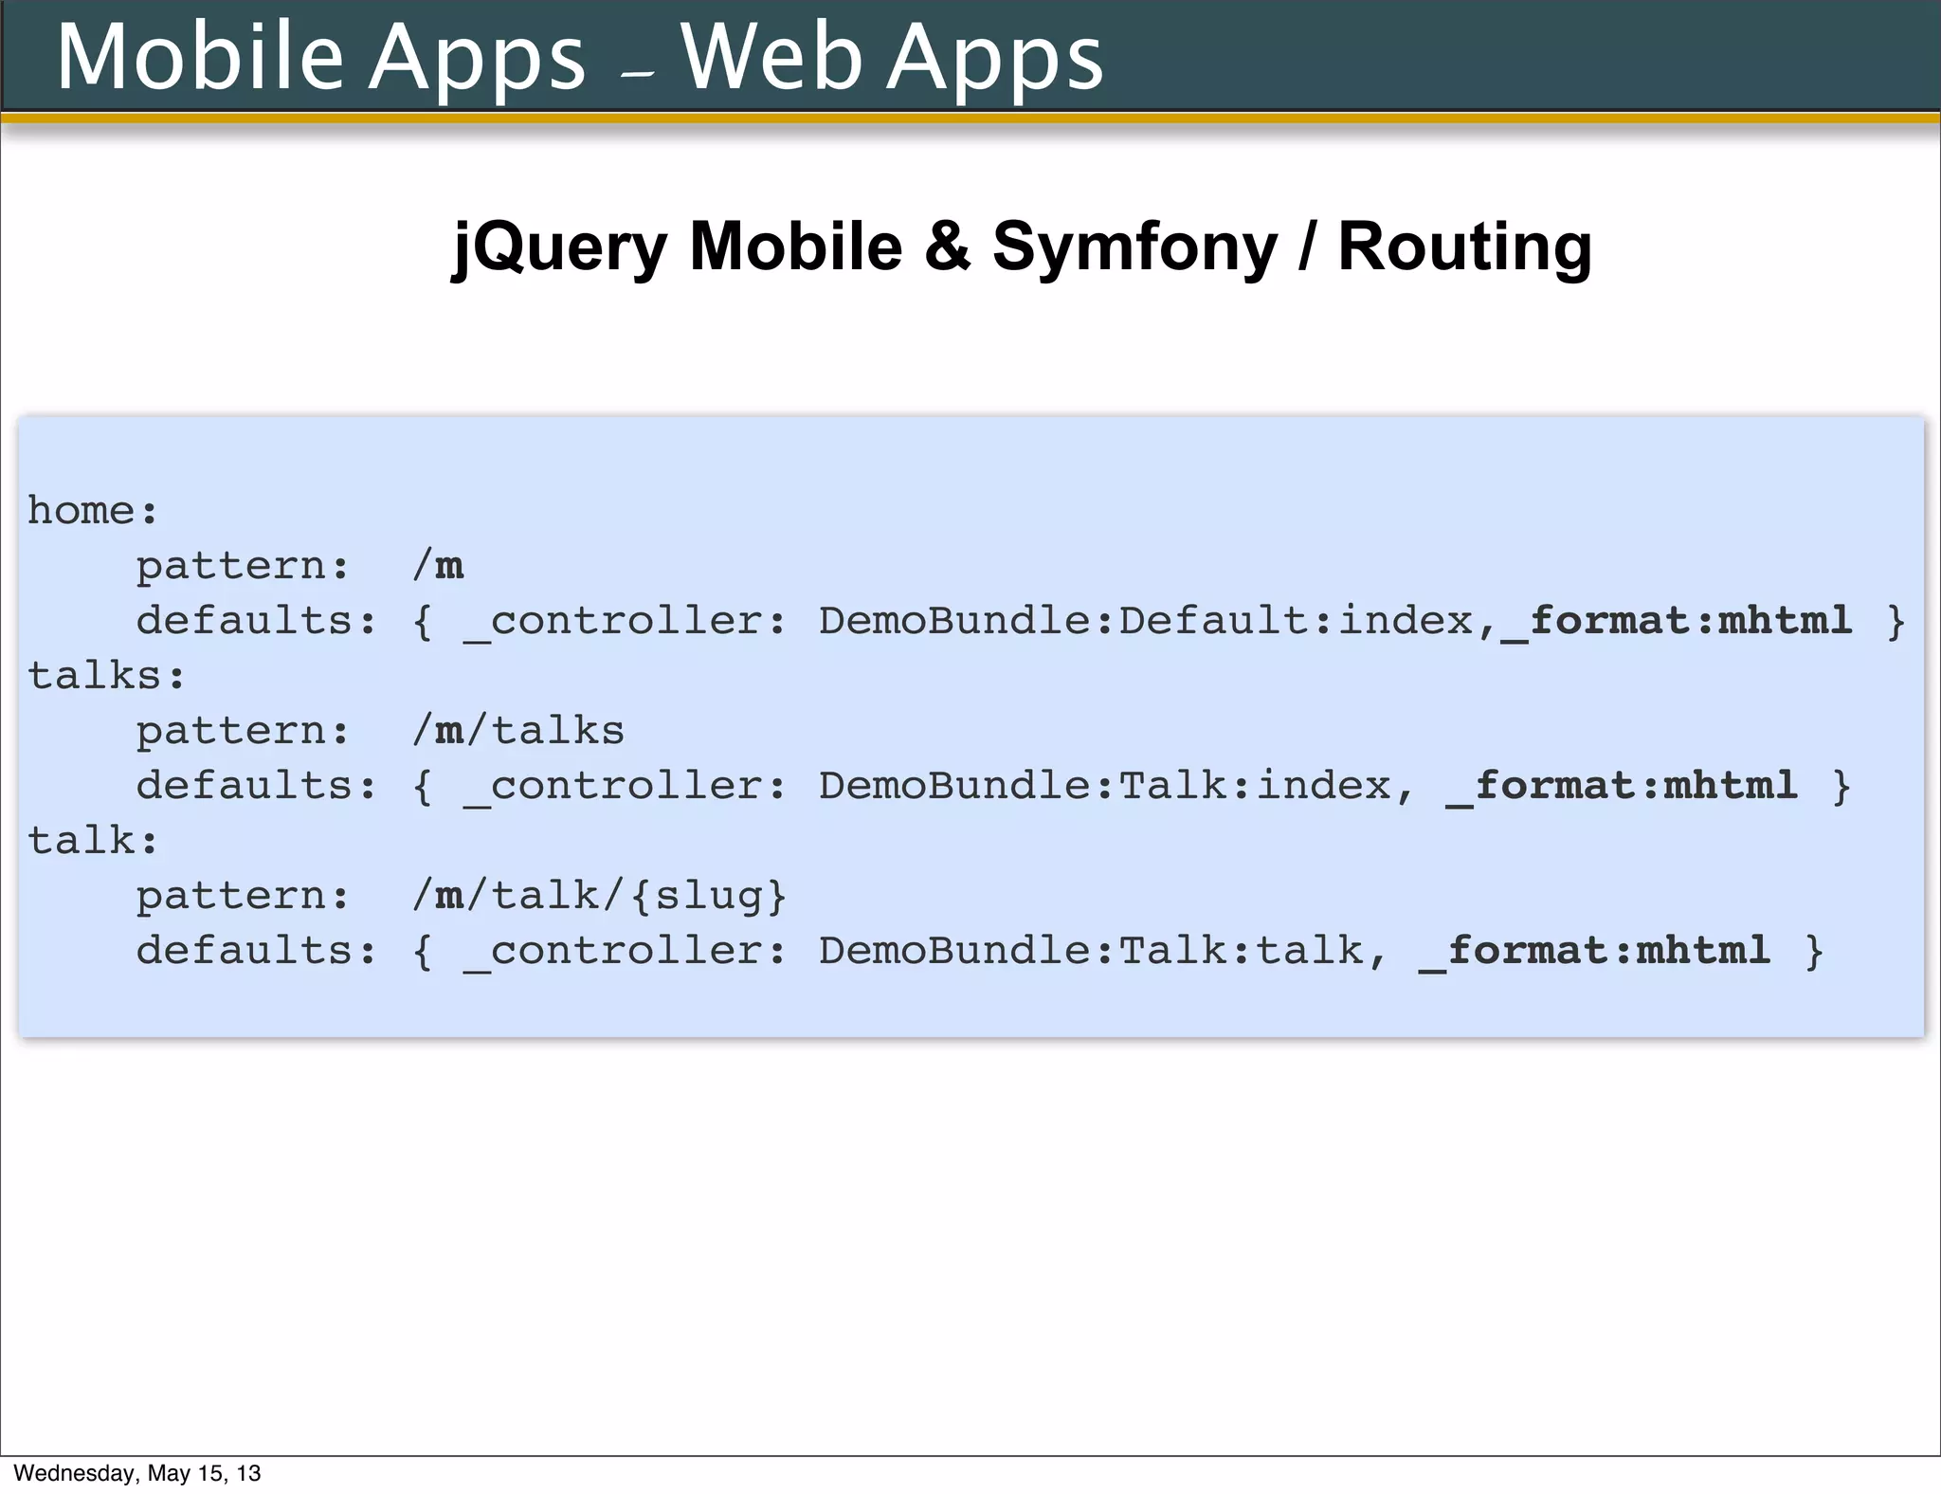Click bold '_format:mhtml' in talk route

[1594, 951]
